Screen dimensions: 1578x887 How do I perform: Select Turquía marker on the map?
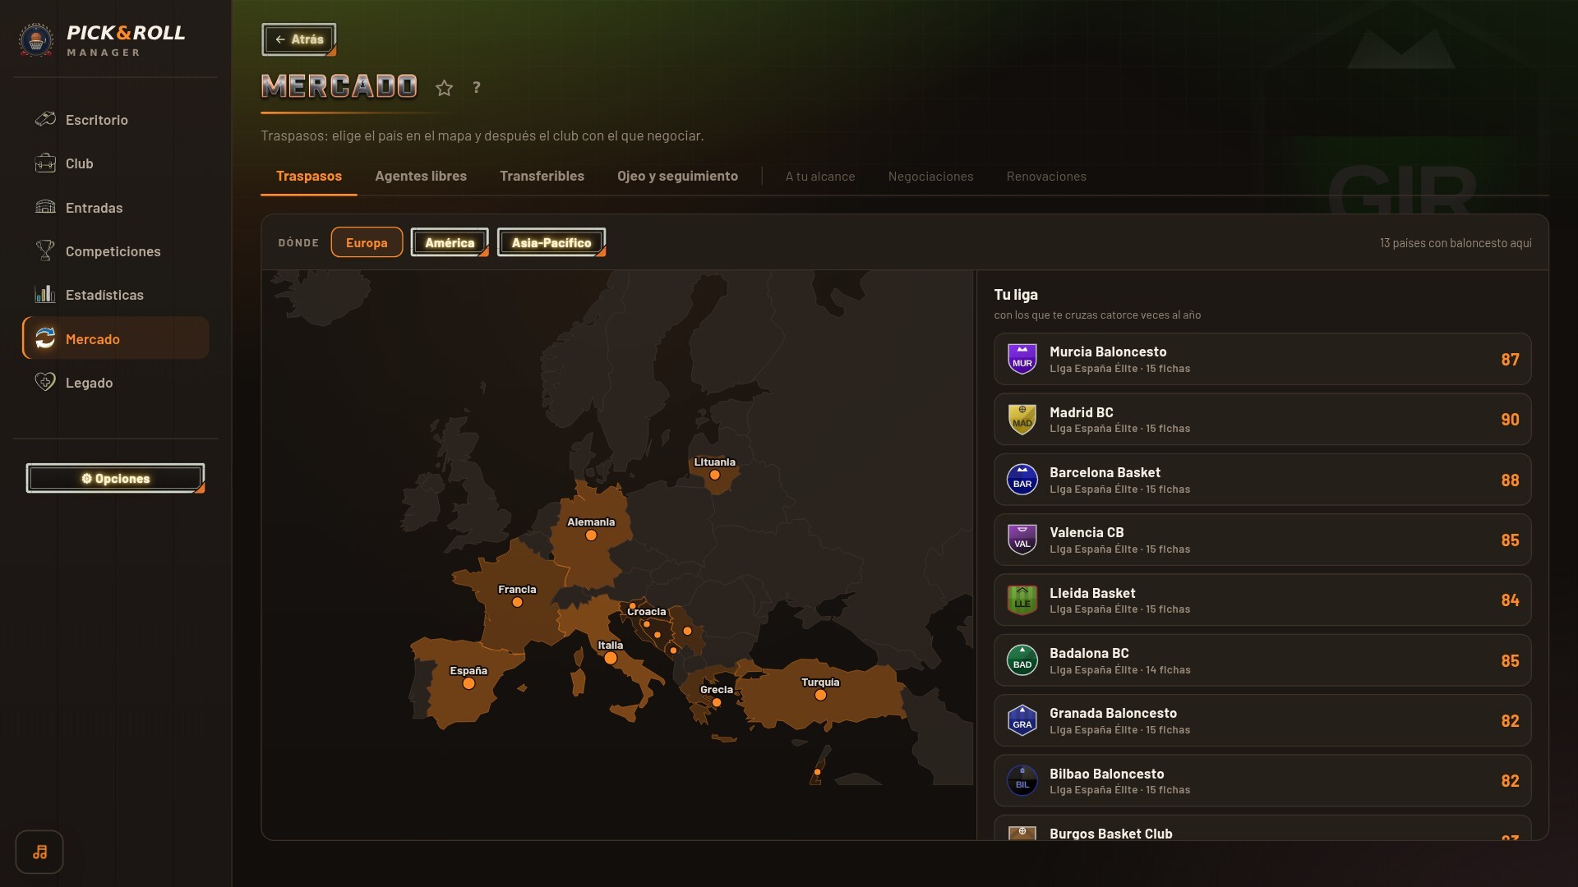coord(820,695)
